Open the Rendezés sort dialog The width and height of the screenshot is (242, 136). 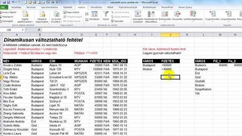point(94,16)
